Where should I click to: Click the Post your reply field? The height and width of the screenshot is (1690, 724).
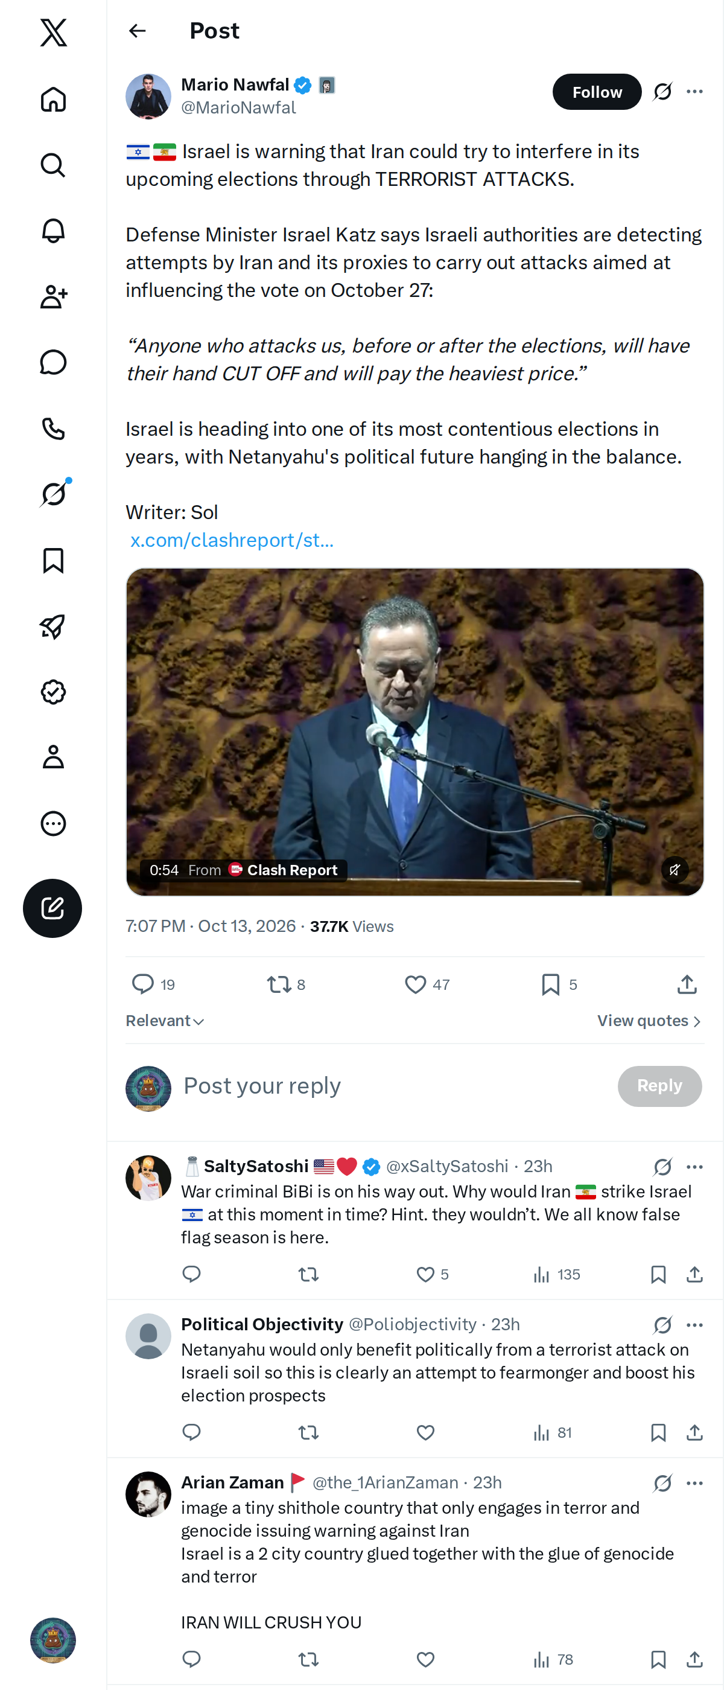coord(393,1086)
